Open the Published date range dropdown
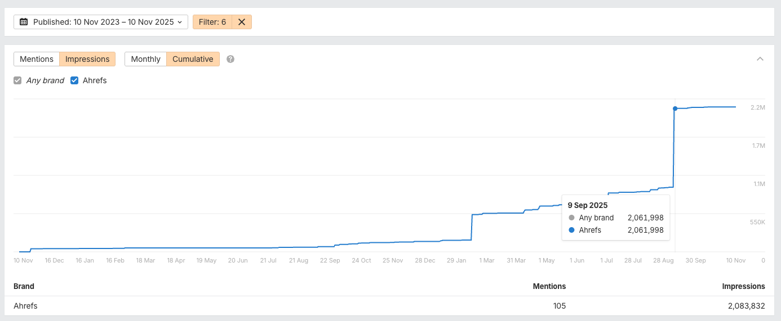This screenshot has height=321, width=781. [101, 22]
